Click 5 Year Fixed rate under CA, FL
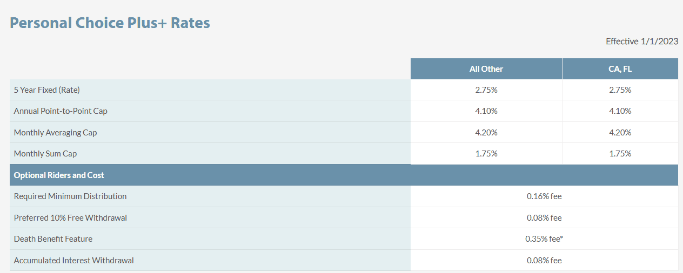Image resolution: width=683 pixels, height=273 pixels. [620, 90]
